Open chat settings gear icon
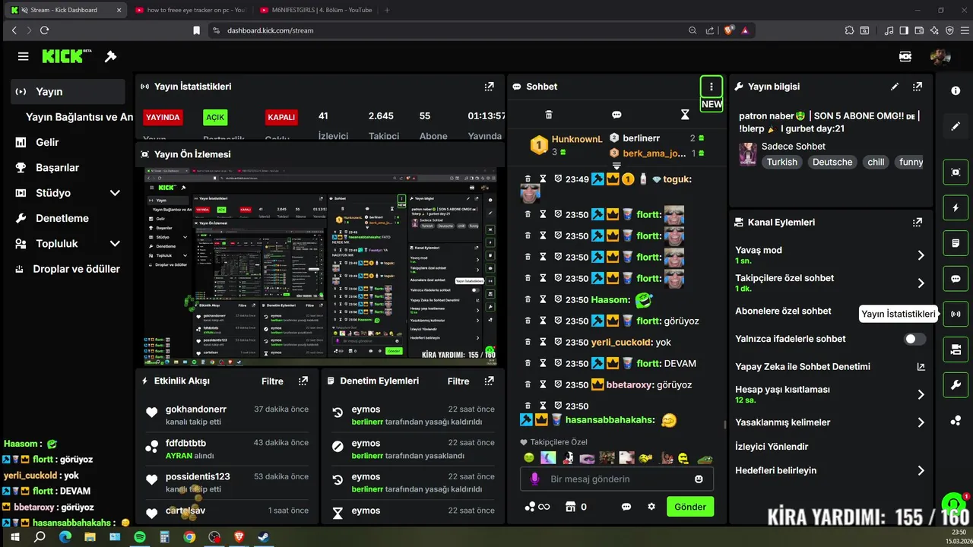The image size is (973, 547). click(x=651, y=507)
